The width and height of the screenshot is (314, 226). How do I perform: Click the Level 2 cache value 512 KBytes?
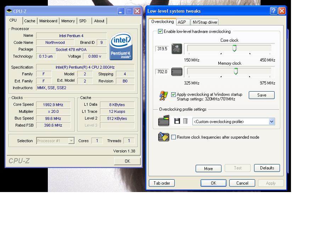click(117, 118)
